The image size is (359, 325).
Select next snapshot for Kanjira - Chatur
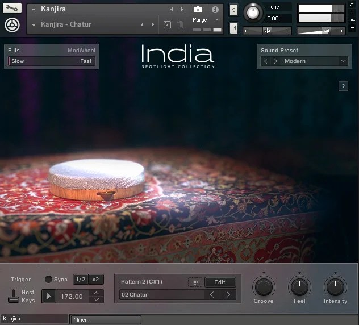(152, 24)
